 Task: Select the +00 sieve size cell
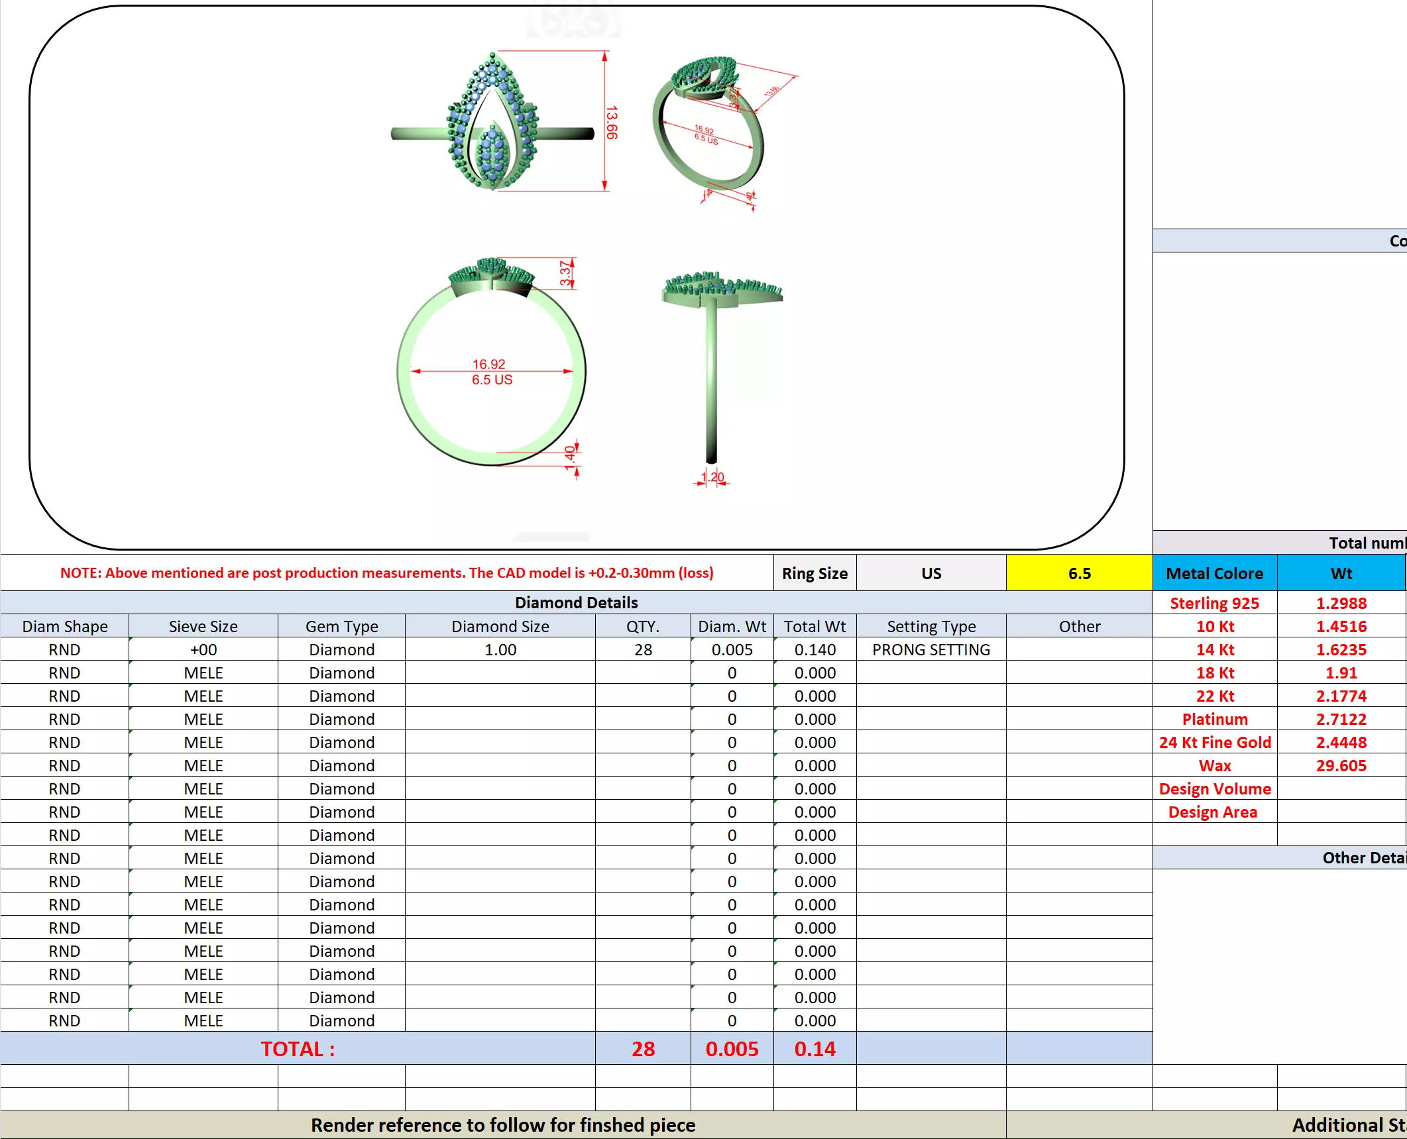(x=203, y=649)
